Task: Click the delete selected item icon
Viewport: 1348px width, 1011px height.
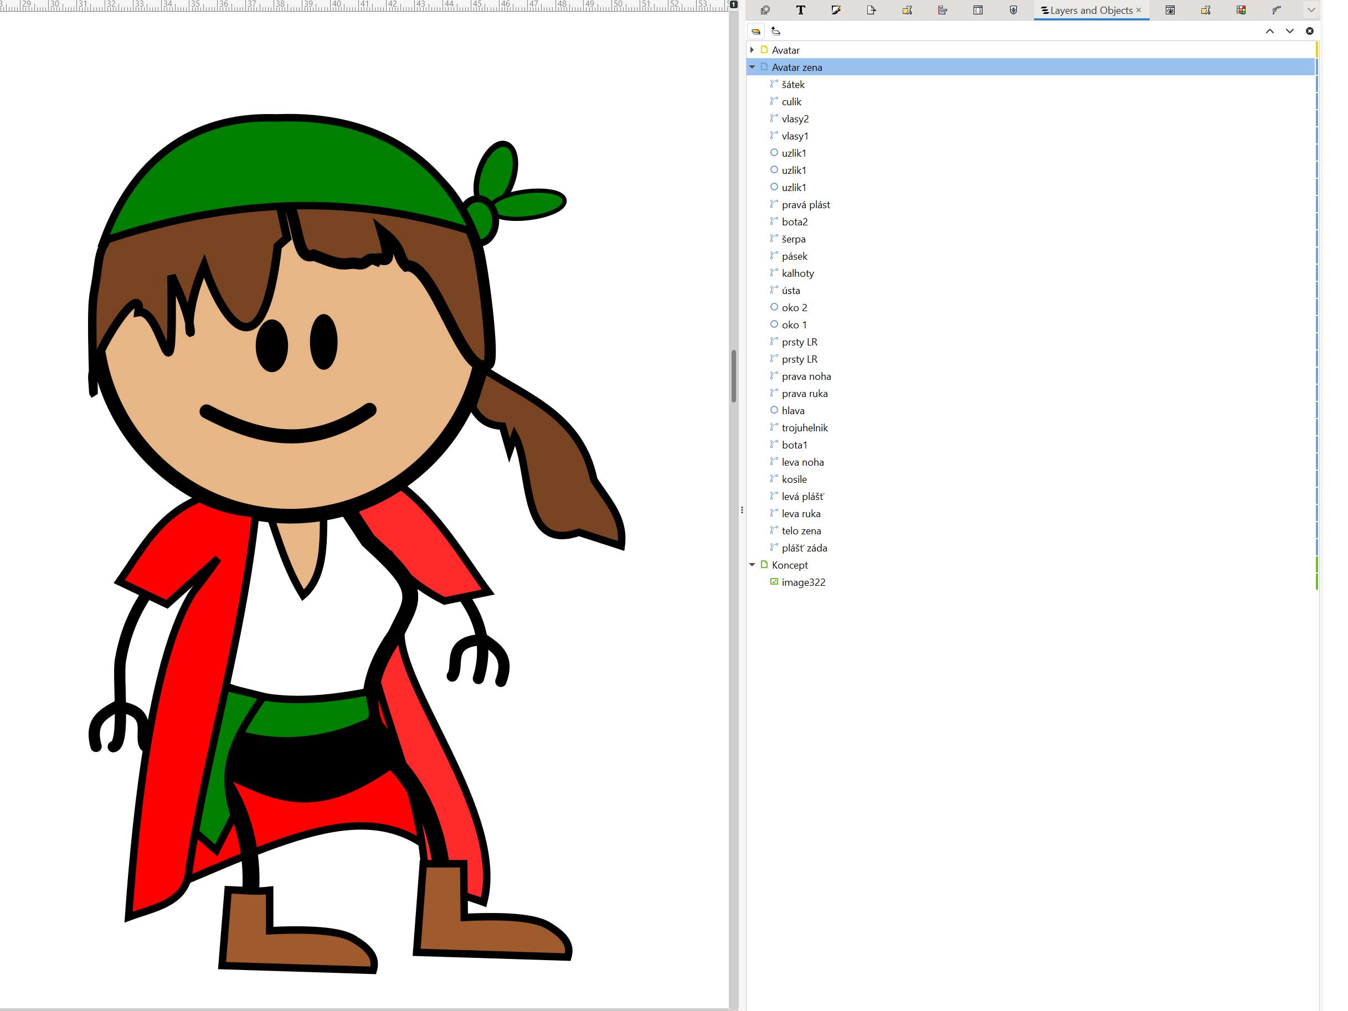Action: click(1310, 31)
